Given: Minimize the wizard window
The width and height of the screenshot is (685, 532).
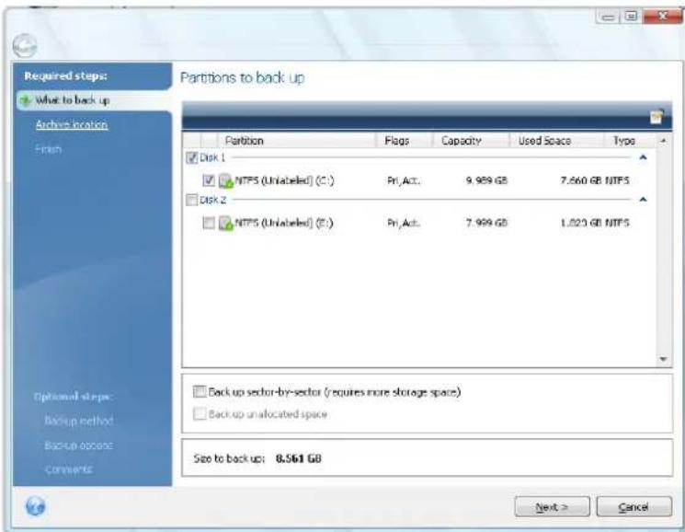Looking at the screenshot, I should pyautogui.click(x=607, y=17).
